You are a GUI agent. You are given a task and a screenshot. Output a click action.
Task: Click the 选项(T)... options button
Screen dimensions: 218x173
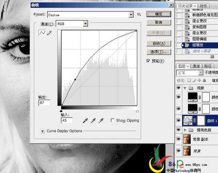[x=159, y=52]
